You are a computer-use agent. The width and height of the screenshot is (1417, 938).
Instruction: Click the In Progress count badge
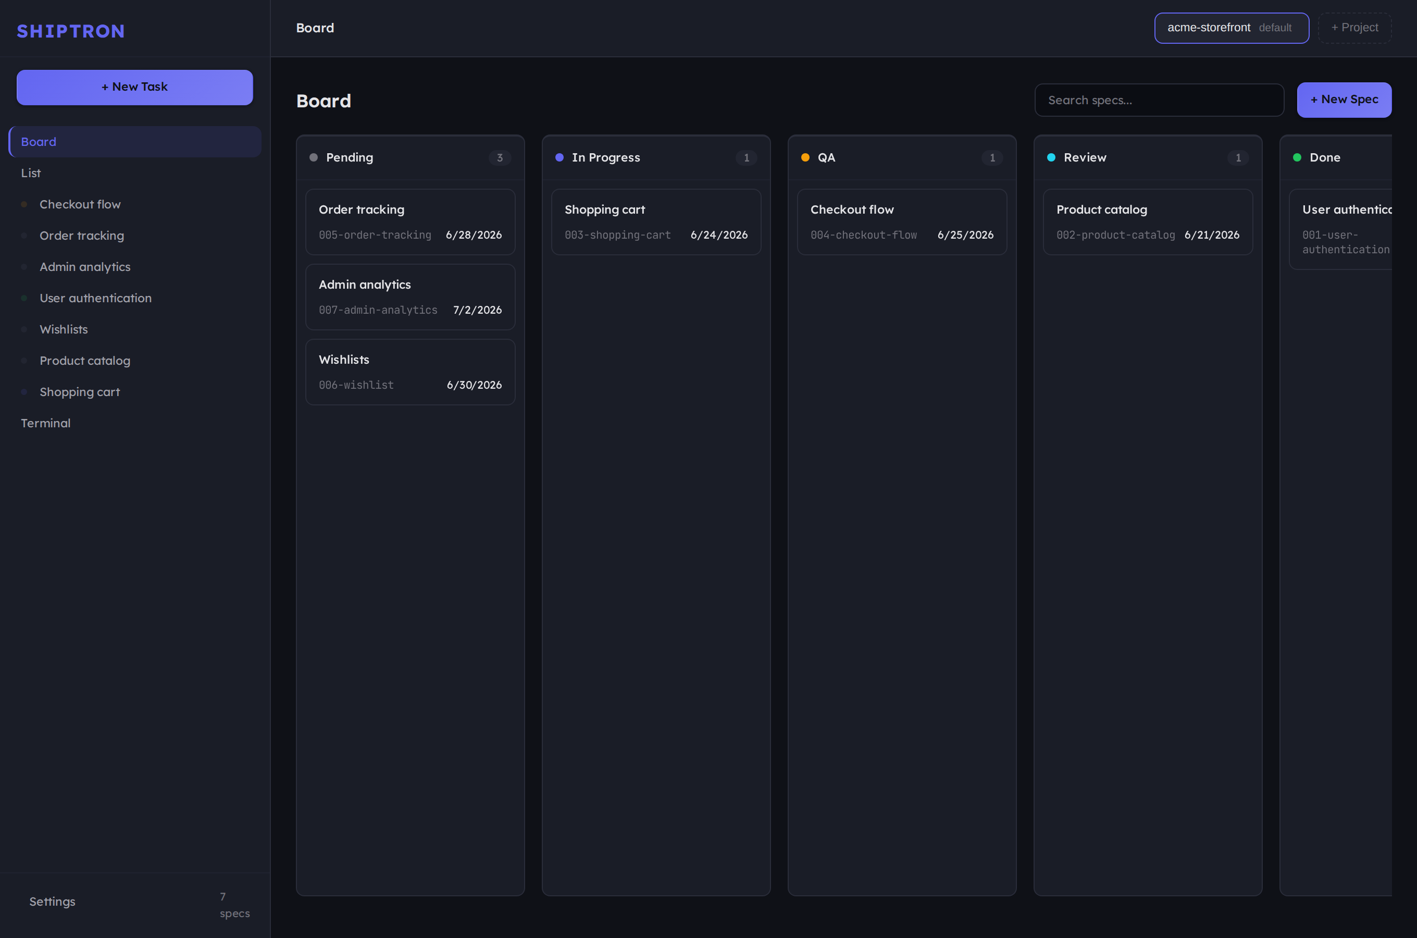(746, 158)
